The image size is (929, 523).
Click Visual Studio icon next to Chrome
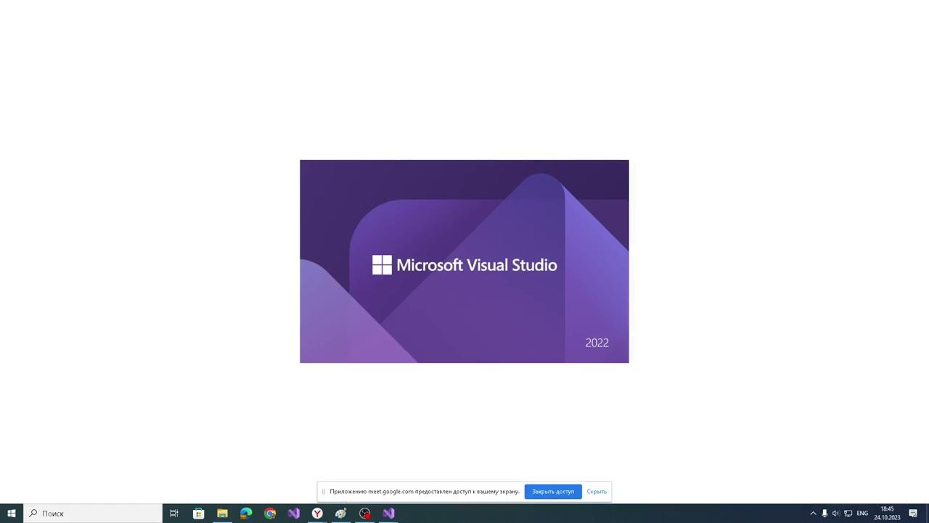pos(293,514)
